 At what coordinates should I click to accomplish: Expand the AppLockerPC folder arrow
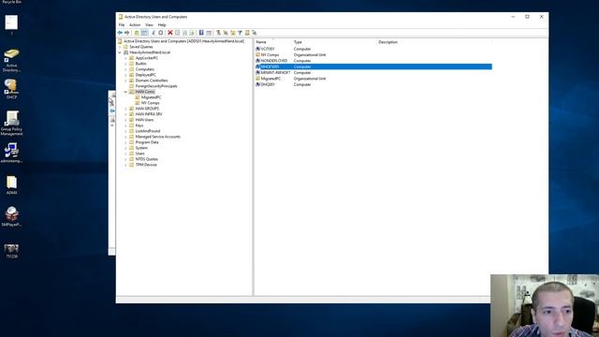point(125,58)
